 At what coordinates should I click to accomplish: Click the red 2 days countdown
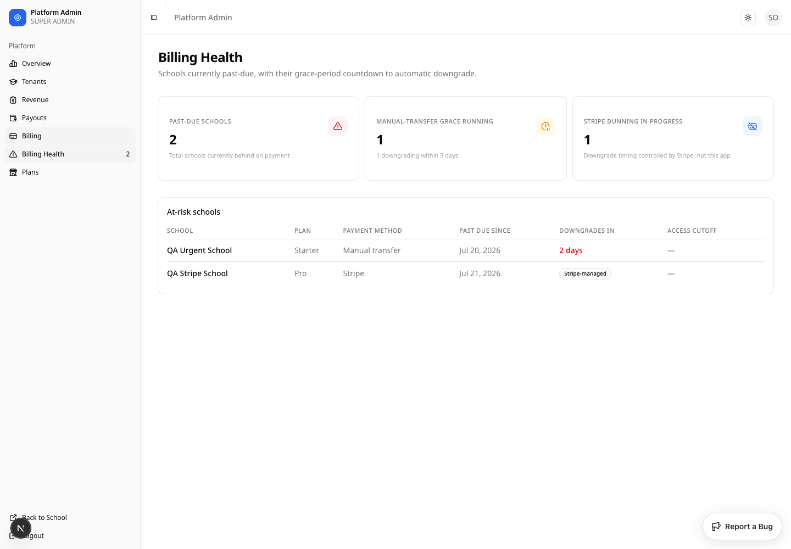pos(571,250)
